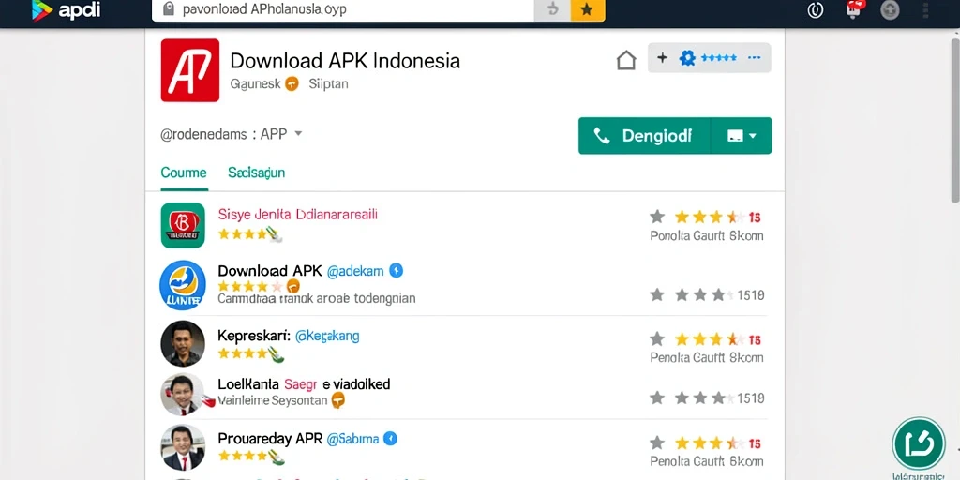Open the Prouareday APR entry title
The width and height of the screenshot is (960, 480).
coord(270,439)
